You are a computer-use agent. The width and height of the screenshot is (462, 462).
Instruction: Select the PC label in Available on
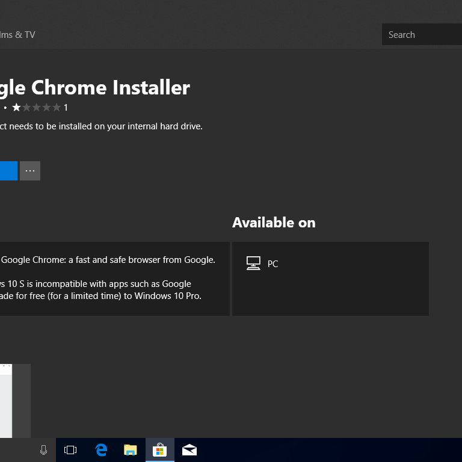click(x=273, y=264)
